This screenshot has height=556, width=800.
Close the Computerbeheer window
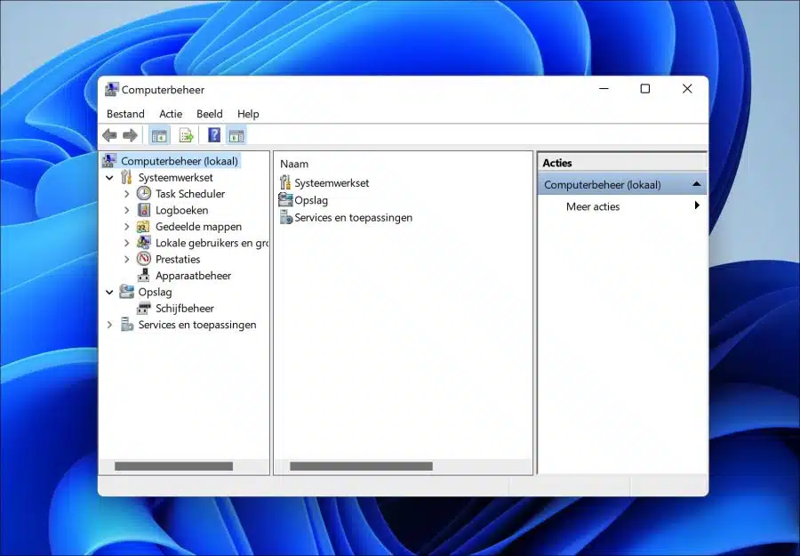pos(687,89)
